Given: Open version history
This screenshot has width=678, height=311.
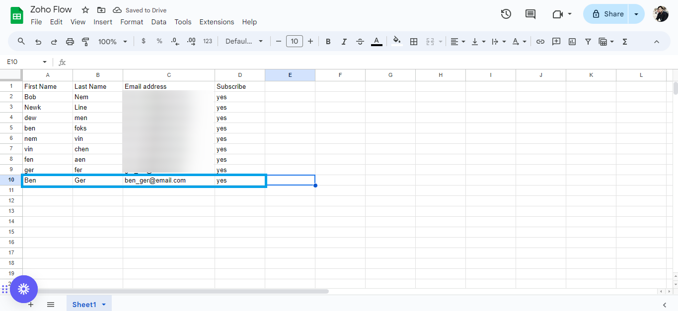Looking at the screenshot, I should [x=506, y=14].
